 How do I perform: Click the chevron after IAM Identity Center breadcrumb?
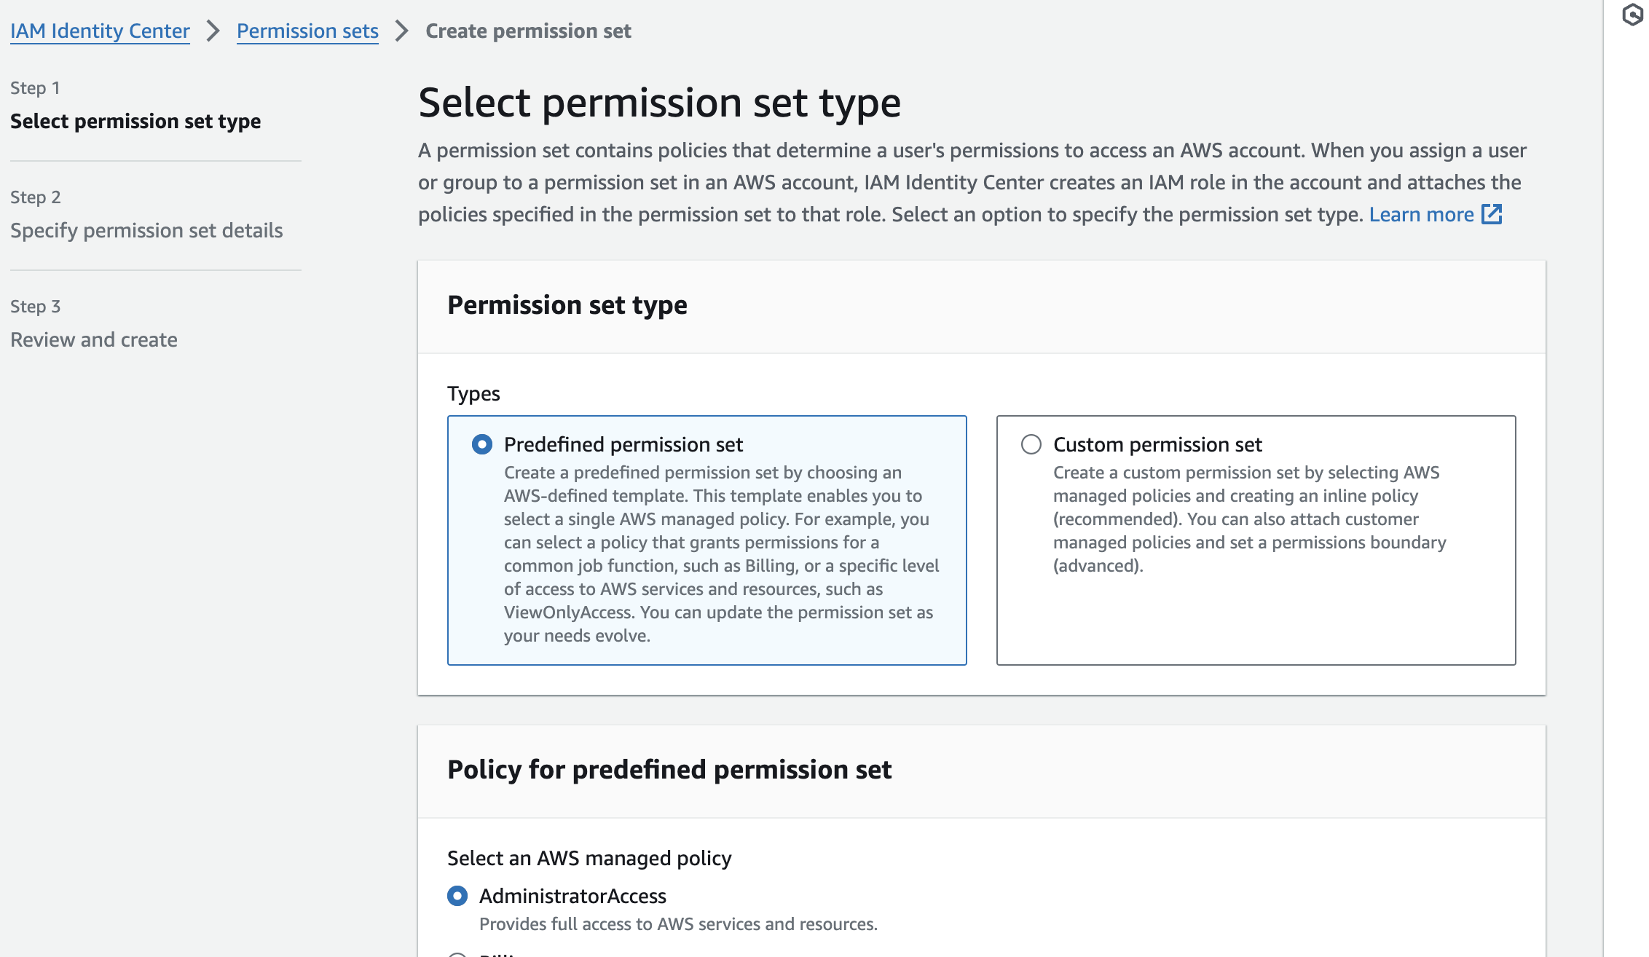pyautogui.click(x=213, y=31)
